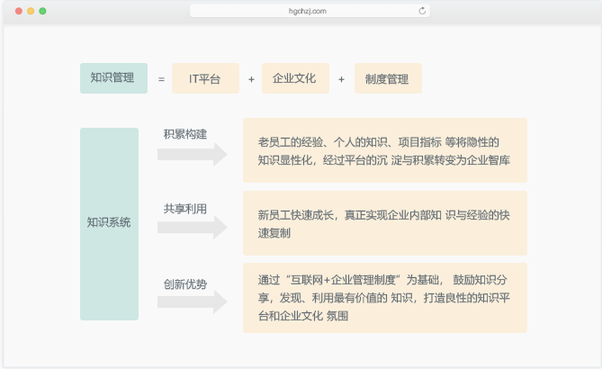This screenshot has height=369, width=602.
Task: Click the gray arrow under 创新优势
Action: 192,301
